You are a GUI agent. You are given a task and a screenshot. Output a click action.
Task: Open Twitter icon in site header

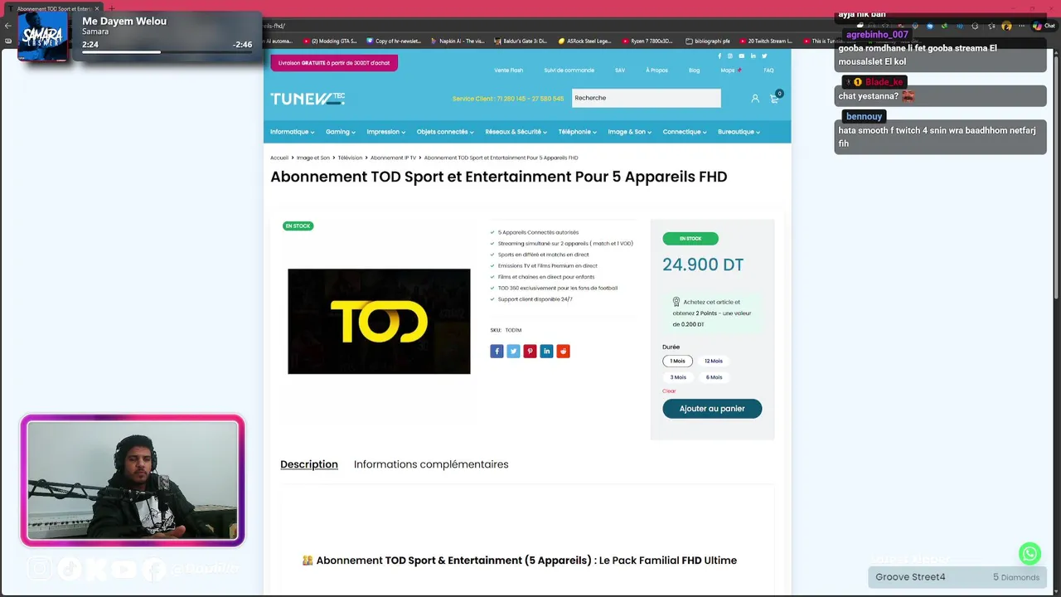764,56
